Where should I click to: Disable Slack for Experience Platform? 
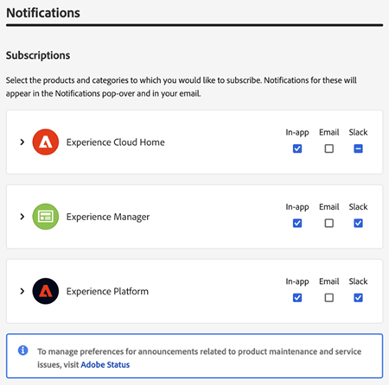point(358,298)
